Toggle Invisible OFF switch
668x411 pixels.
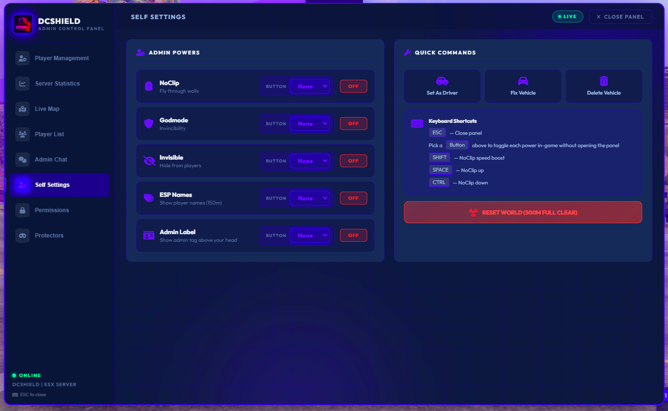[x=353, y=161]
